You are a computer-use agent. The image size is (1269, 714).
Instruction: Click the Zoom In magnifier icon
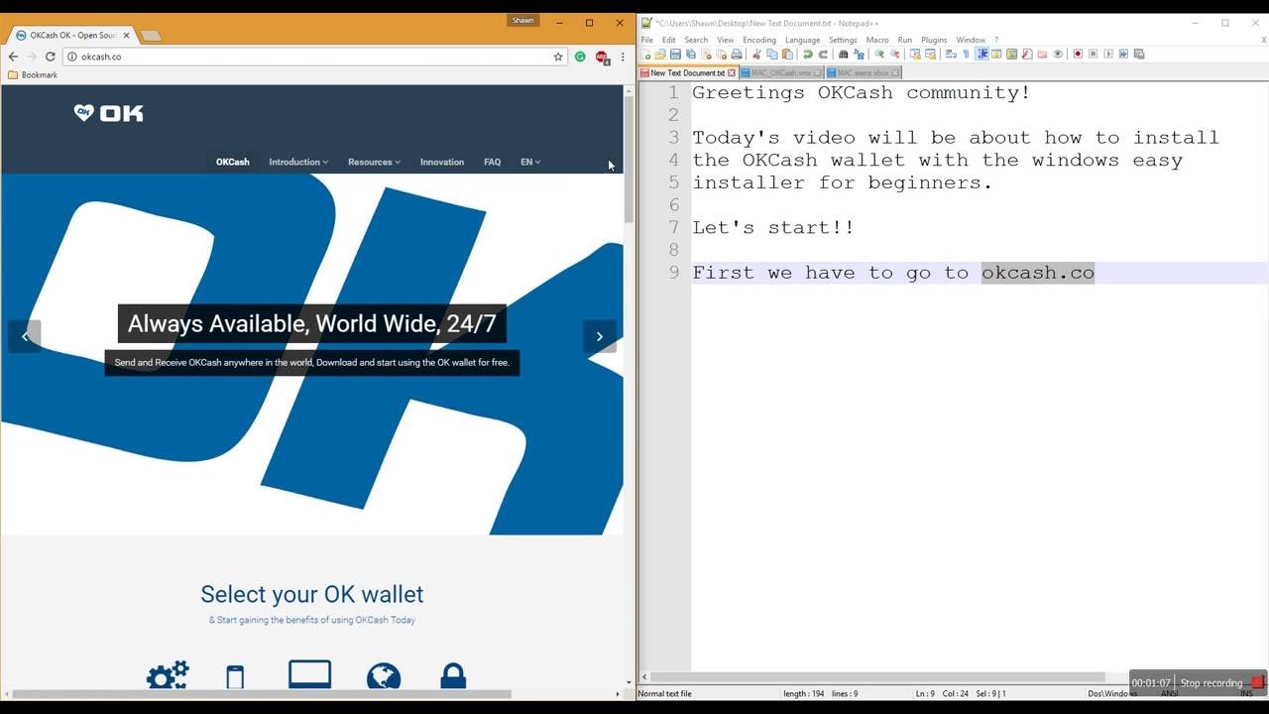(x=878, y=54)
